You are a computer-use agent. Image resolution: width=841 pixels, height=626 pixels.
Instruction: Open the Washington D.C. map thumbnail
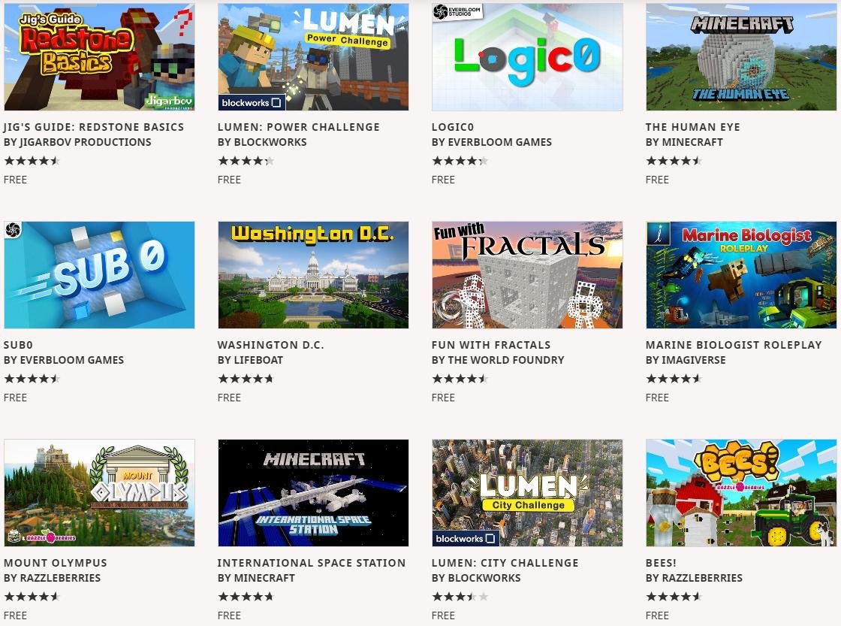313,275
